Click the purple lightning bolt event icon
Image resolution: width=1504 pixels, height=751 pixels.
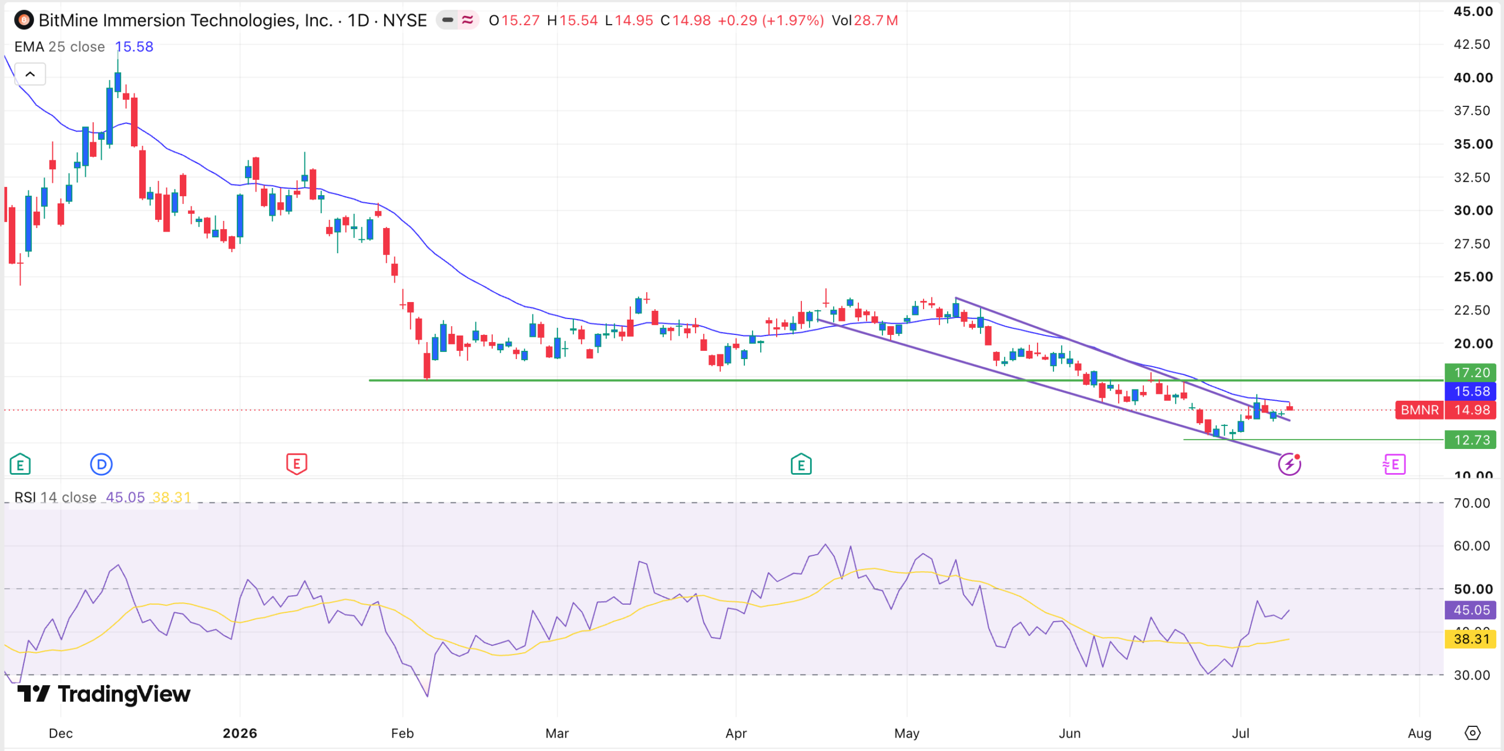1290,464
